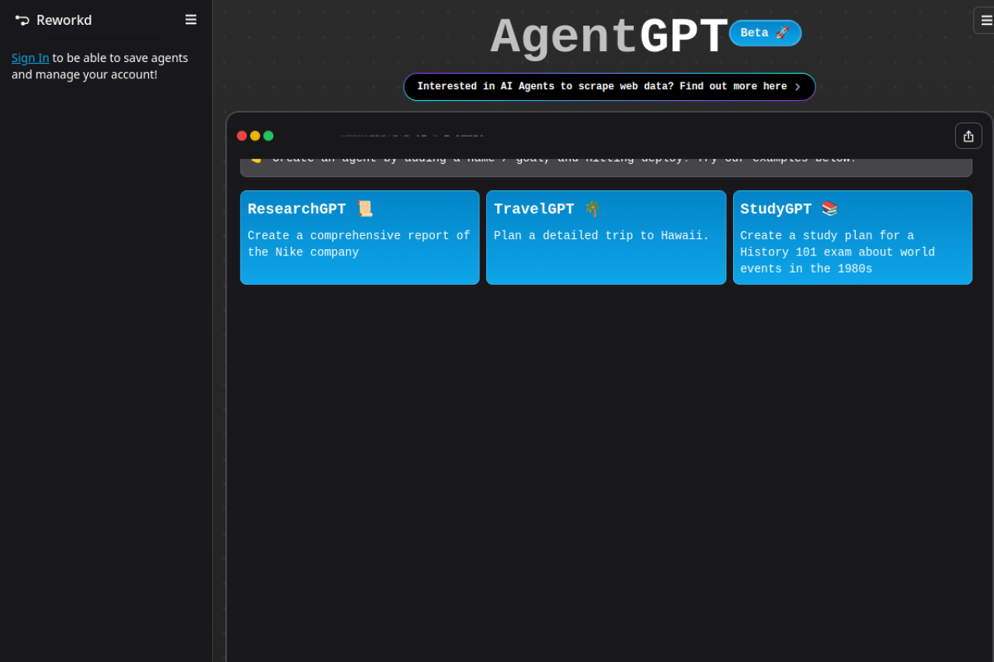Click the palm tree emoji on TravelGPT card

click(593, 209)
